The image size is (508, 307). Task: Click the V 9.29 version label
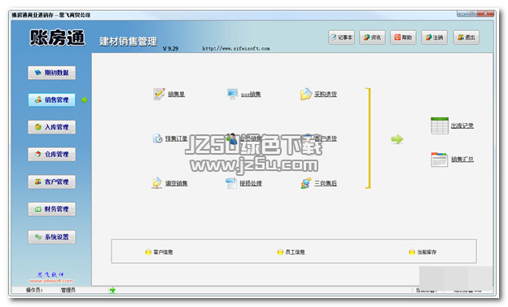(170, 48)
